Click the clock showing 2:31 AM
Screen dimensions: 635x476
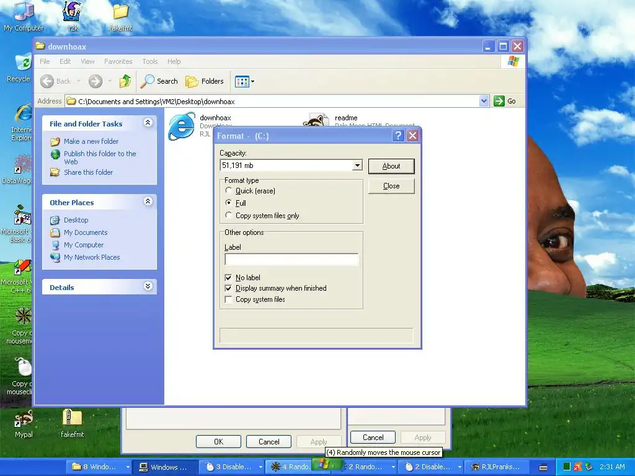612,467
